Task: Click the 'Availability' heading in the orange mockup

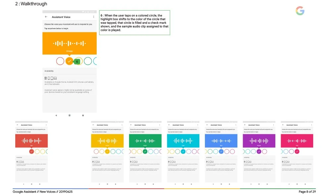Action: [49, 71]
